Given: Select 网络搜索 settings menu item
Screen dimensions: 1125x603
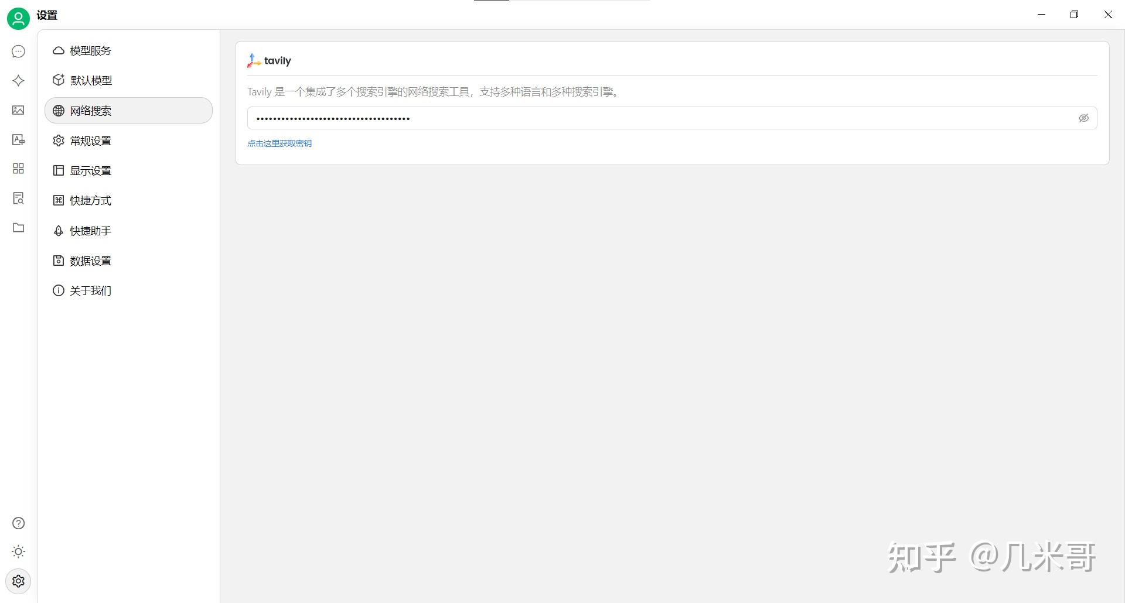Looking at the screenshot, I should pos(128,111).
